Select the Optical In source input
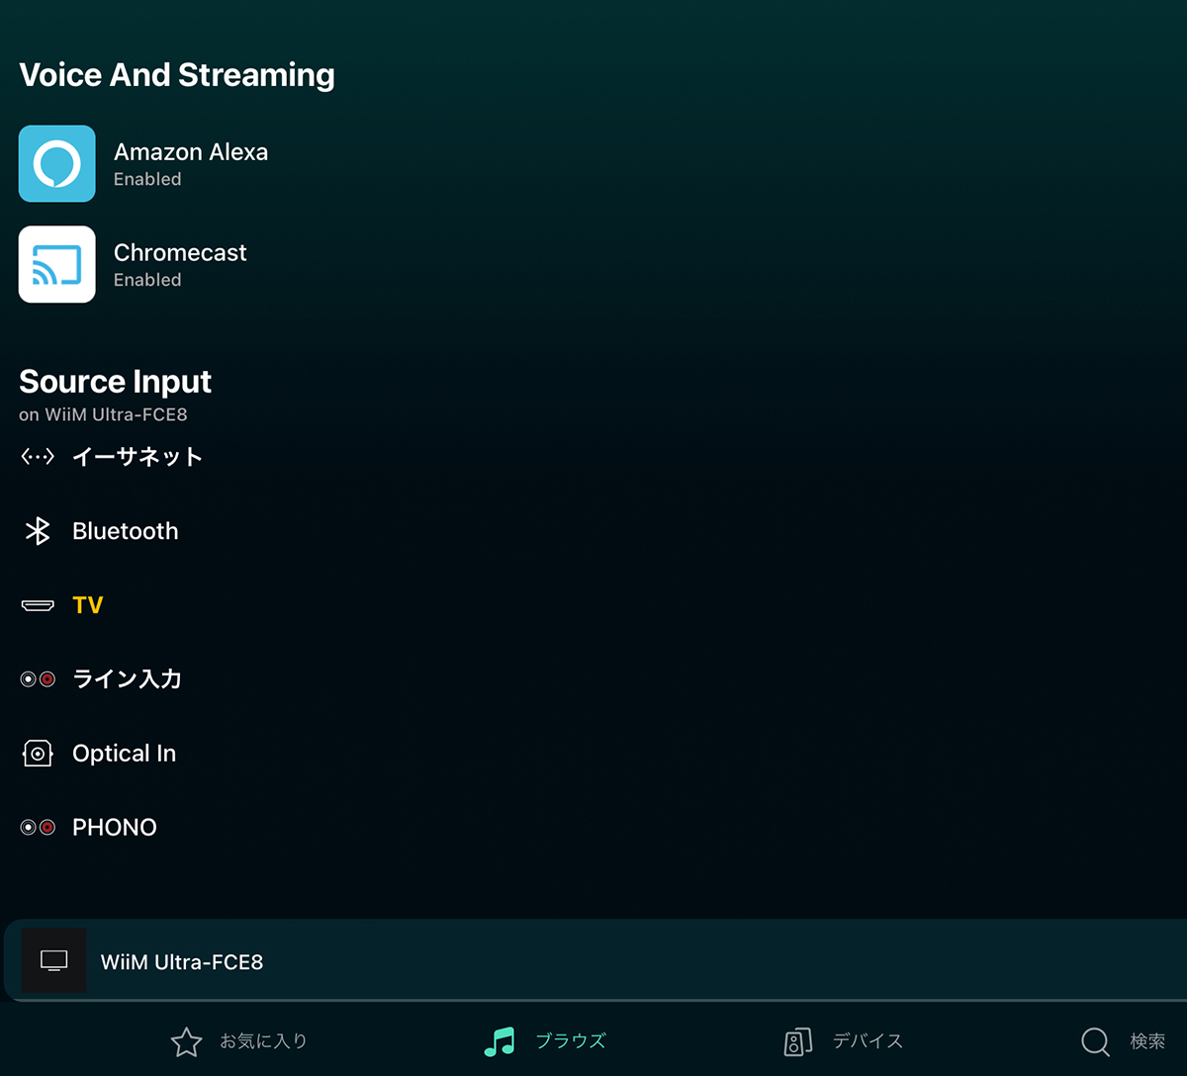1187x1076 pixels. tap(125, 754)
